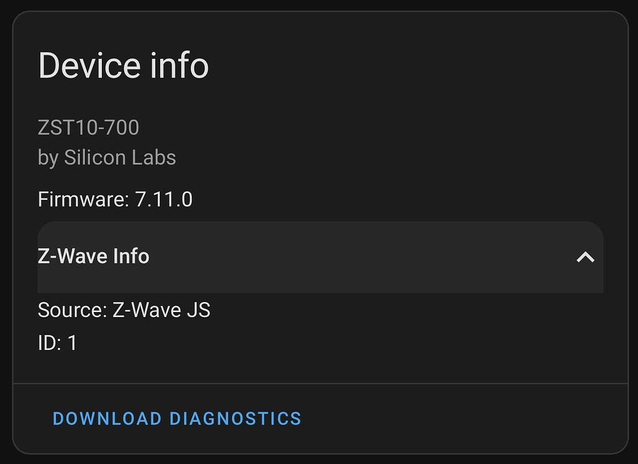Image resolution: width=638 pixels, height=464 pixels.
Task: Click the ID: 1 entry
Action: click(x=57, y=343)
